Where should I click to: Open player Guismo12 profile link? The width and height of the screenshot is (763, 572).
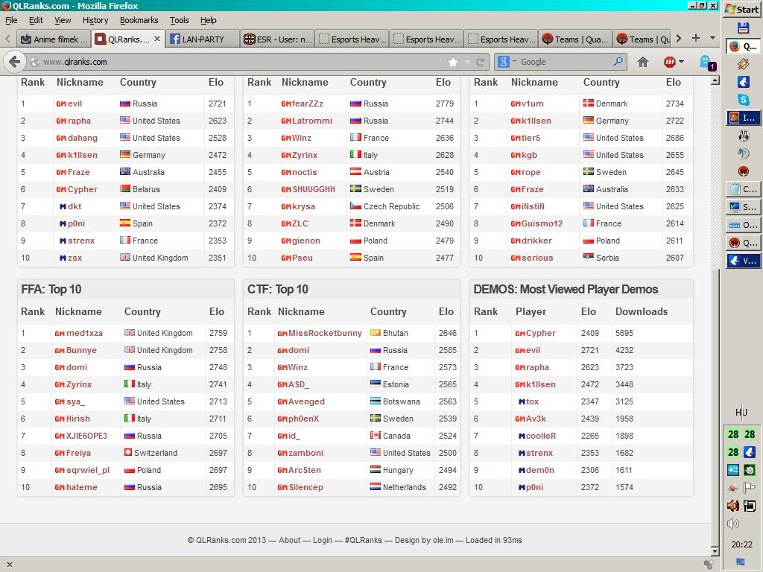[x=542, y=223]
